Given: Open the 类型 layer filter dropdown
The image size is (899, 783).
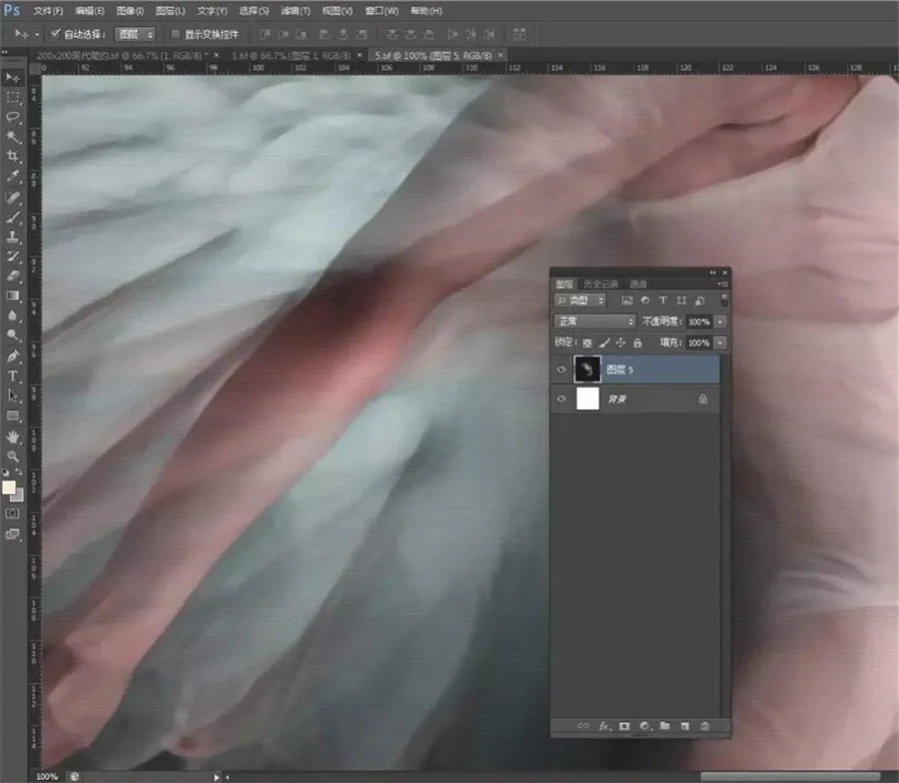Looking at the screenshot, I should point(581,300).
